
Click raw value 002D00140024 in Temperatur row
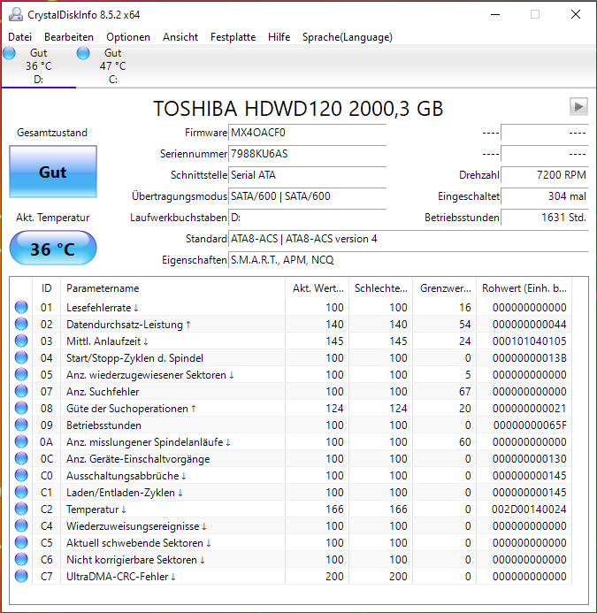tap(529, 509)
